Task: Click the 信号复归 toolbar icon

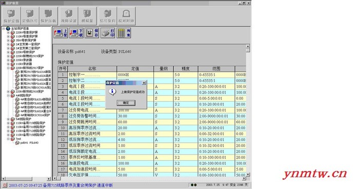Action: 107,15
